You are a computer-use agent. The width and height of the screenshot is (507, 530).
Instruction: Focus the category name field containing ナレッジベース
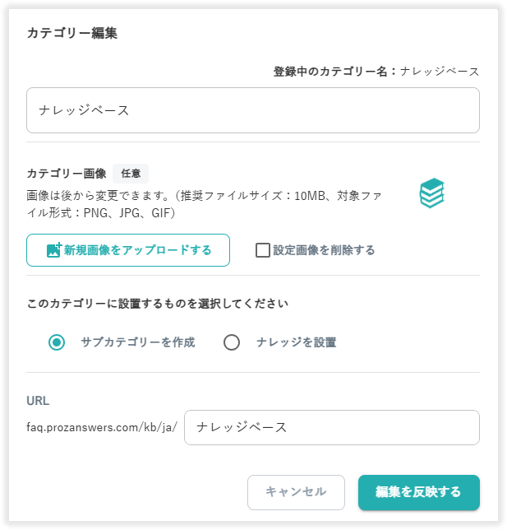(253, 110)
